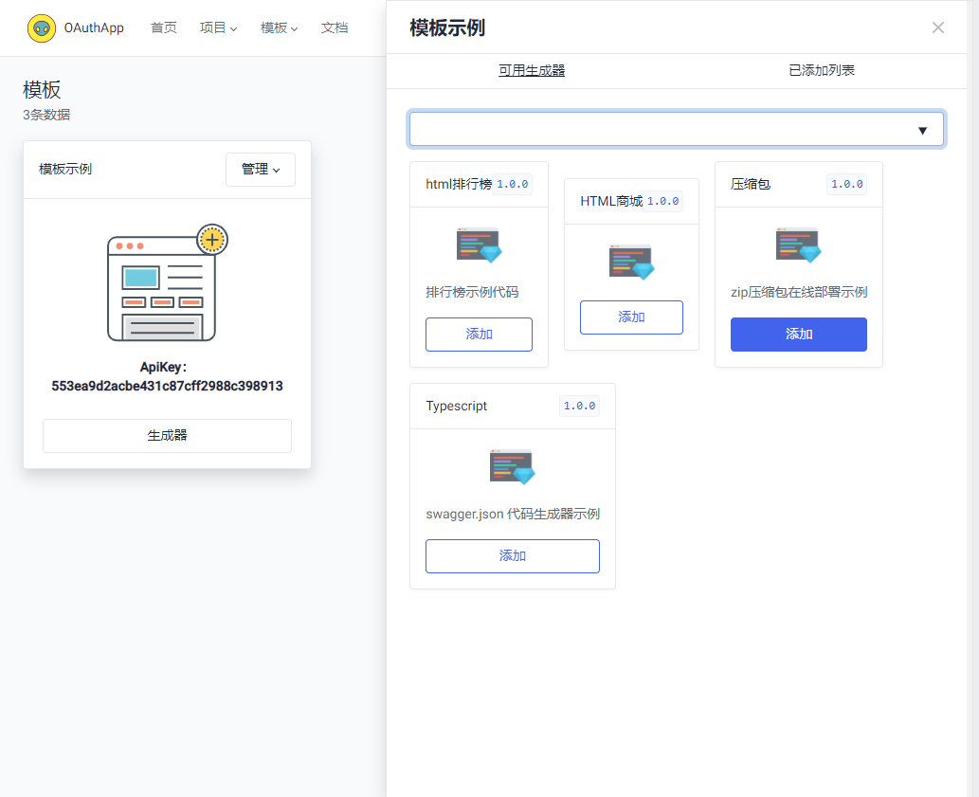Image resolution: width=979 pixels, height=797 pixels.
Task: Open the 项目 dropdown menu
Action: coord(218,28)
